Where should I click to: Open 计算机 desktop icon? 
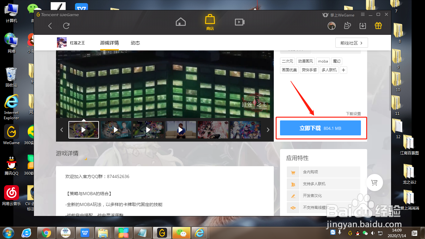[12, 13]
